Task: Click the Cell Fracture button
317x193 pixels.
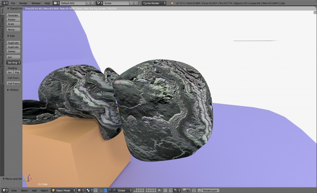Action: coord(13,83)
